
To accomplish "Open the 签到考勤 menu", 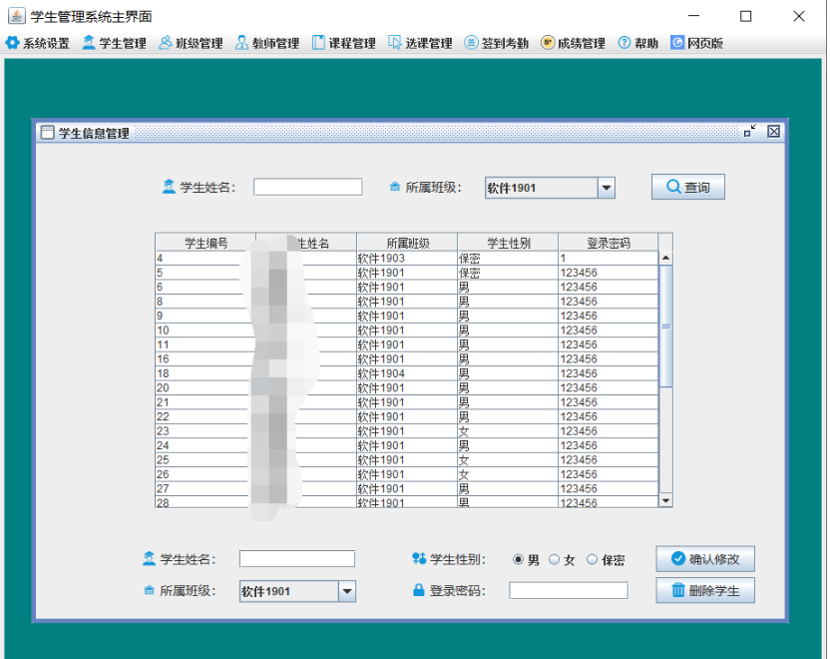I will [x=497, y=43].
